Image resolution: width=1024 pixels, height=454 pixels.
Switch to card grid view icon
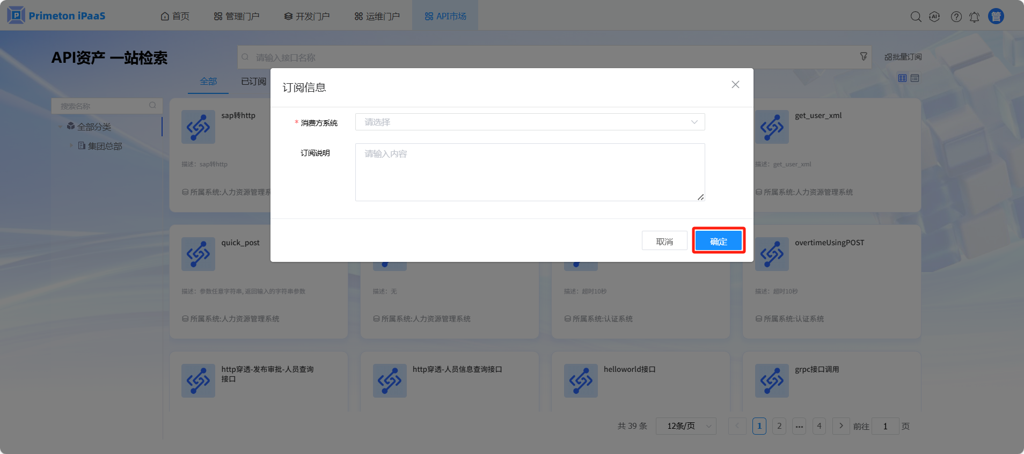coord(902,78)
